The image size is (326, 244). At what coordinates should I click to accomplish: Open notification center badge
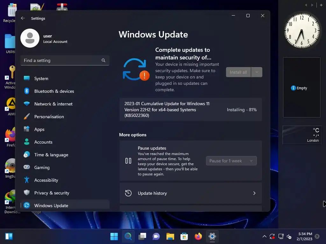pyautogui.click(x=317, y=236)
